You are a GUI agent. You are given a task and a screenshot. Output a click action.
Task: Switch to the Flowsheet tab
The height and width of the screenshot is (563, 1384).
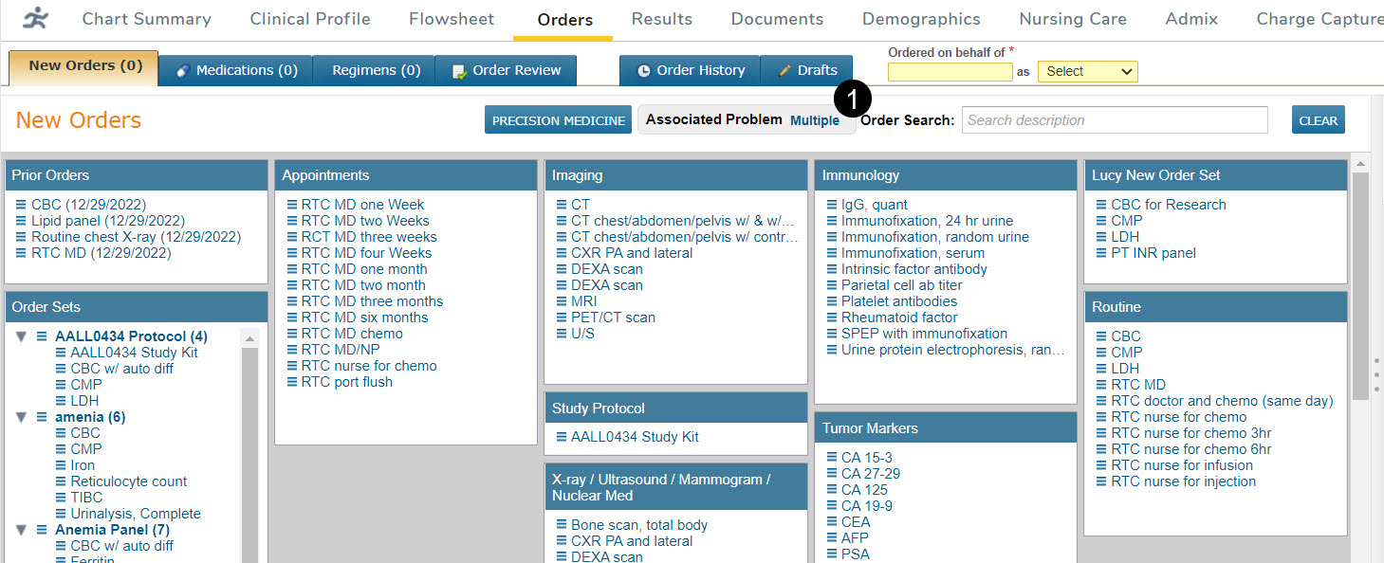click(452, 19)
